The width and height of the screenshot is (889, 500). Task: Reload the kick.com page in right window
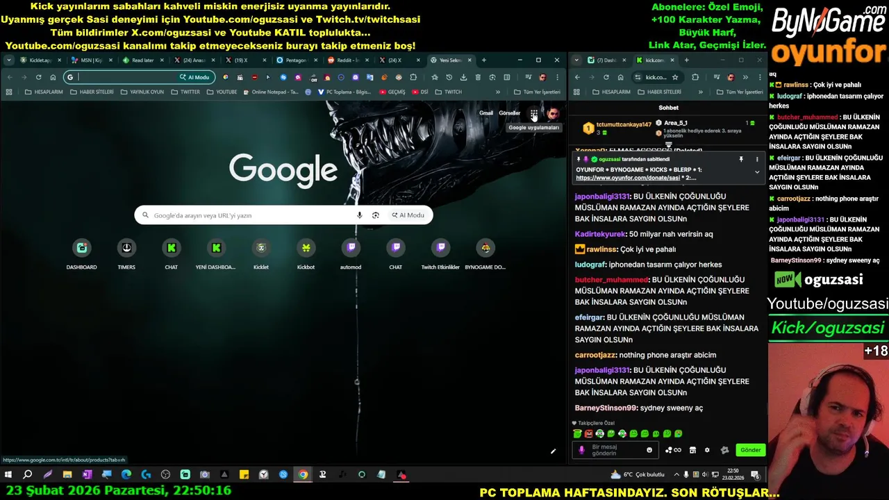tap(606, 77)
